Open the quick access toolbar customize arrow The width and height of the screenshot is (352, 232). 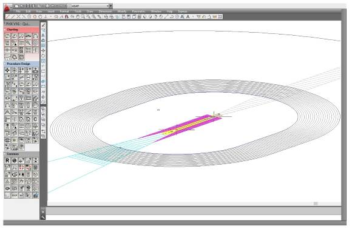tap(110, 6)
